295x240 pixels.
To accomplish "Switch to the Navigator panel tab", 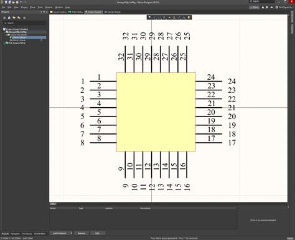I will (15, 234).
